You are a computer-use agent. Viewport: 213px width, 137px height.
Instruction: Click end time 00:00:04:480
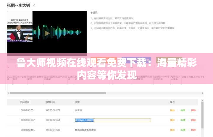pos(53,130)
